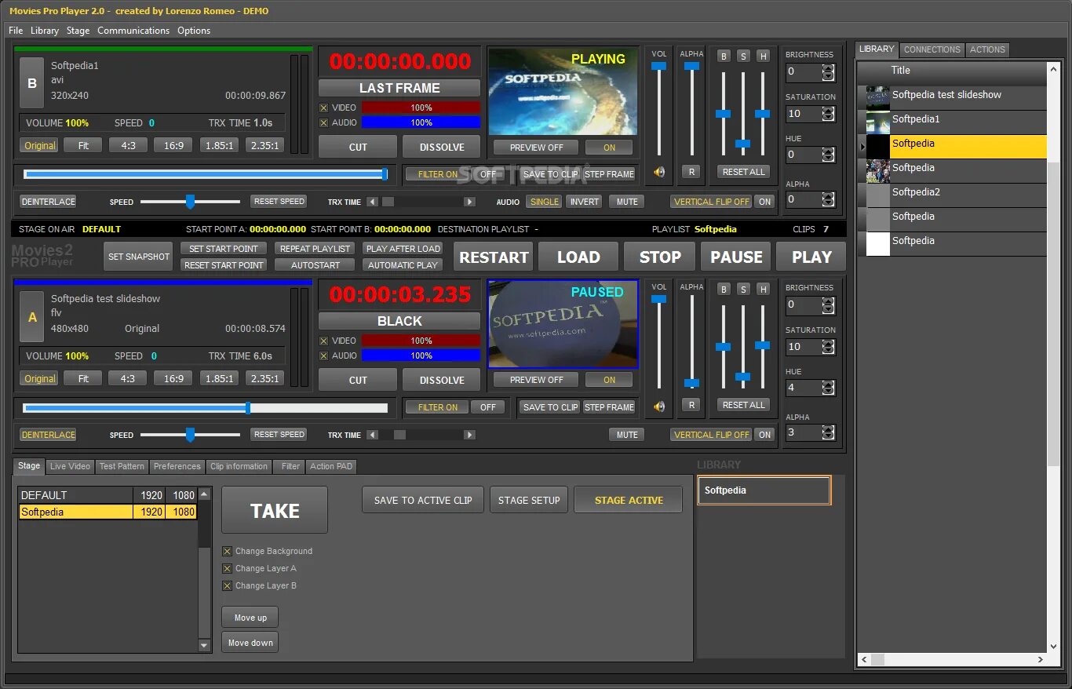Click the speaker icon in the layer A mixer
Image resolution: width=1072 pixels, height=689 pixels.
pos(659,406)
